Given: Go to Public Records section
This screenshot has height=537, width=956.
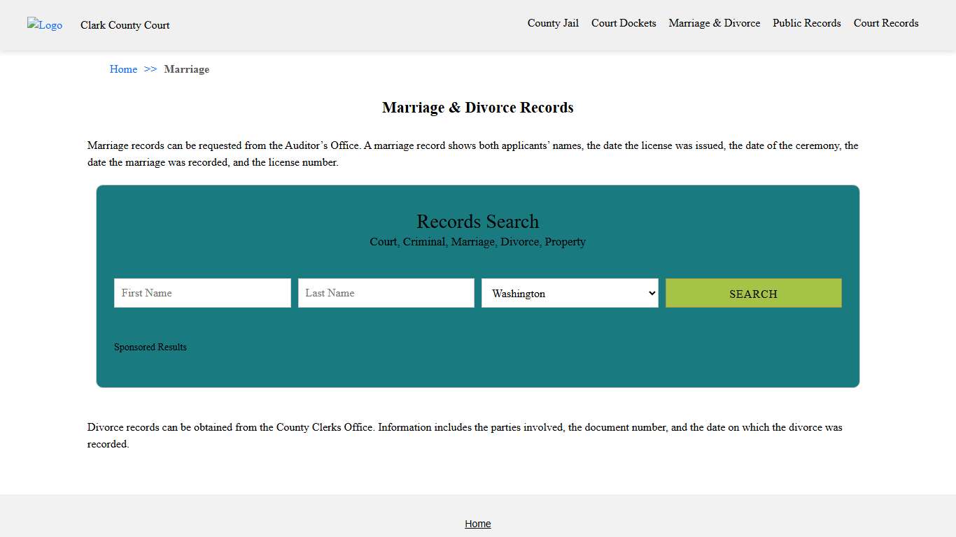Looking at the screenshot, I should click(x=806, y=23).
